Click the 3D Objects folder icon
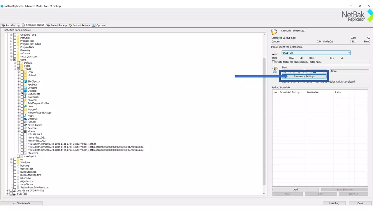 coord(25,81)
